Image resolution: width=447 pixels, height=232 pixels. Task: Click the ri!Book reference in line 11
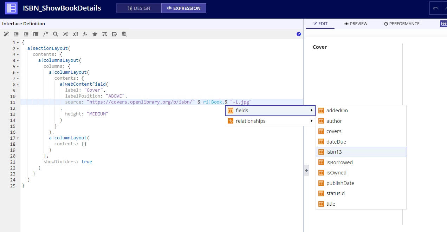point(213,102)
